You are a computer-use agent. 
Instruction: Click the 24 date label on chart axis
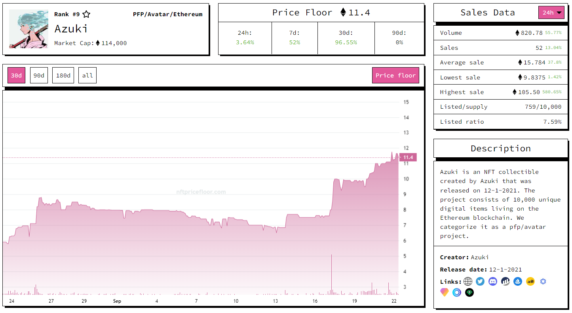[x=11, y=301]
